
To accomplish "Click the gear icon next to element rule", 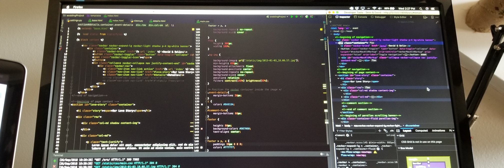I will [x=347, y=135].
